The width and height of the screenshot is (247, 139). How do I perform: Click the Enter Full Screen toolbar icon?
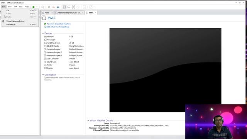coord(73,7)
